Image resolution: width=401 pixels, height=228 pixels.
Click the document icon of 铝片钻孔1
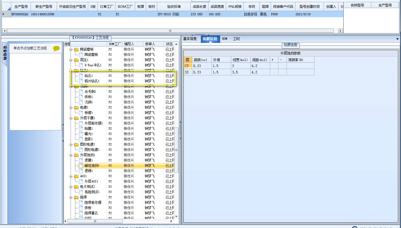81,81
